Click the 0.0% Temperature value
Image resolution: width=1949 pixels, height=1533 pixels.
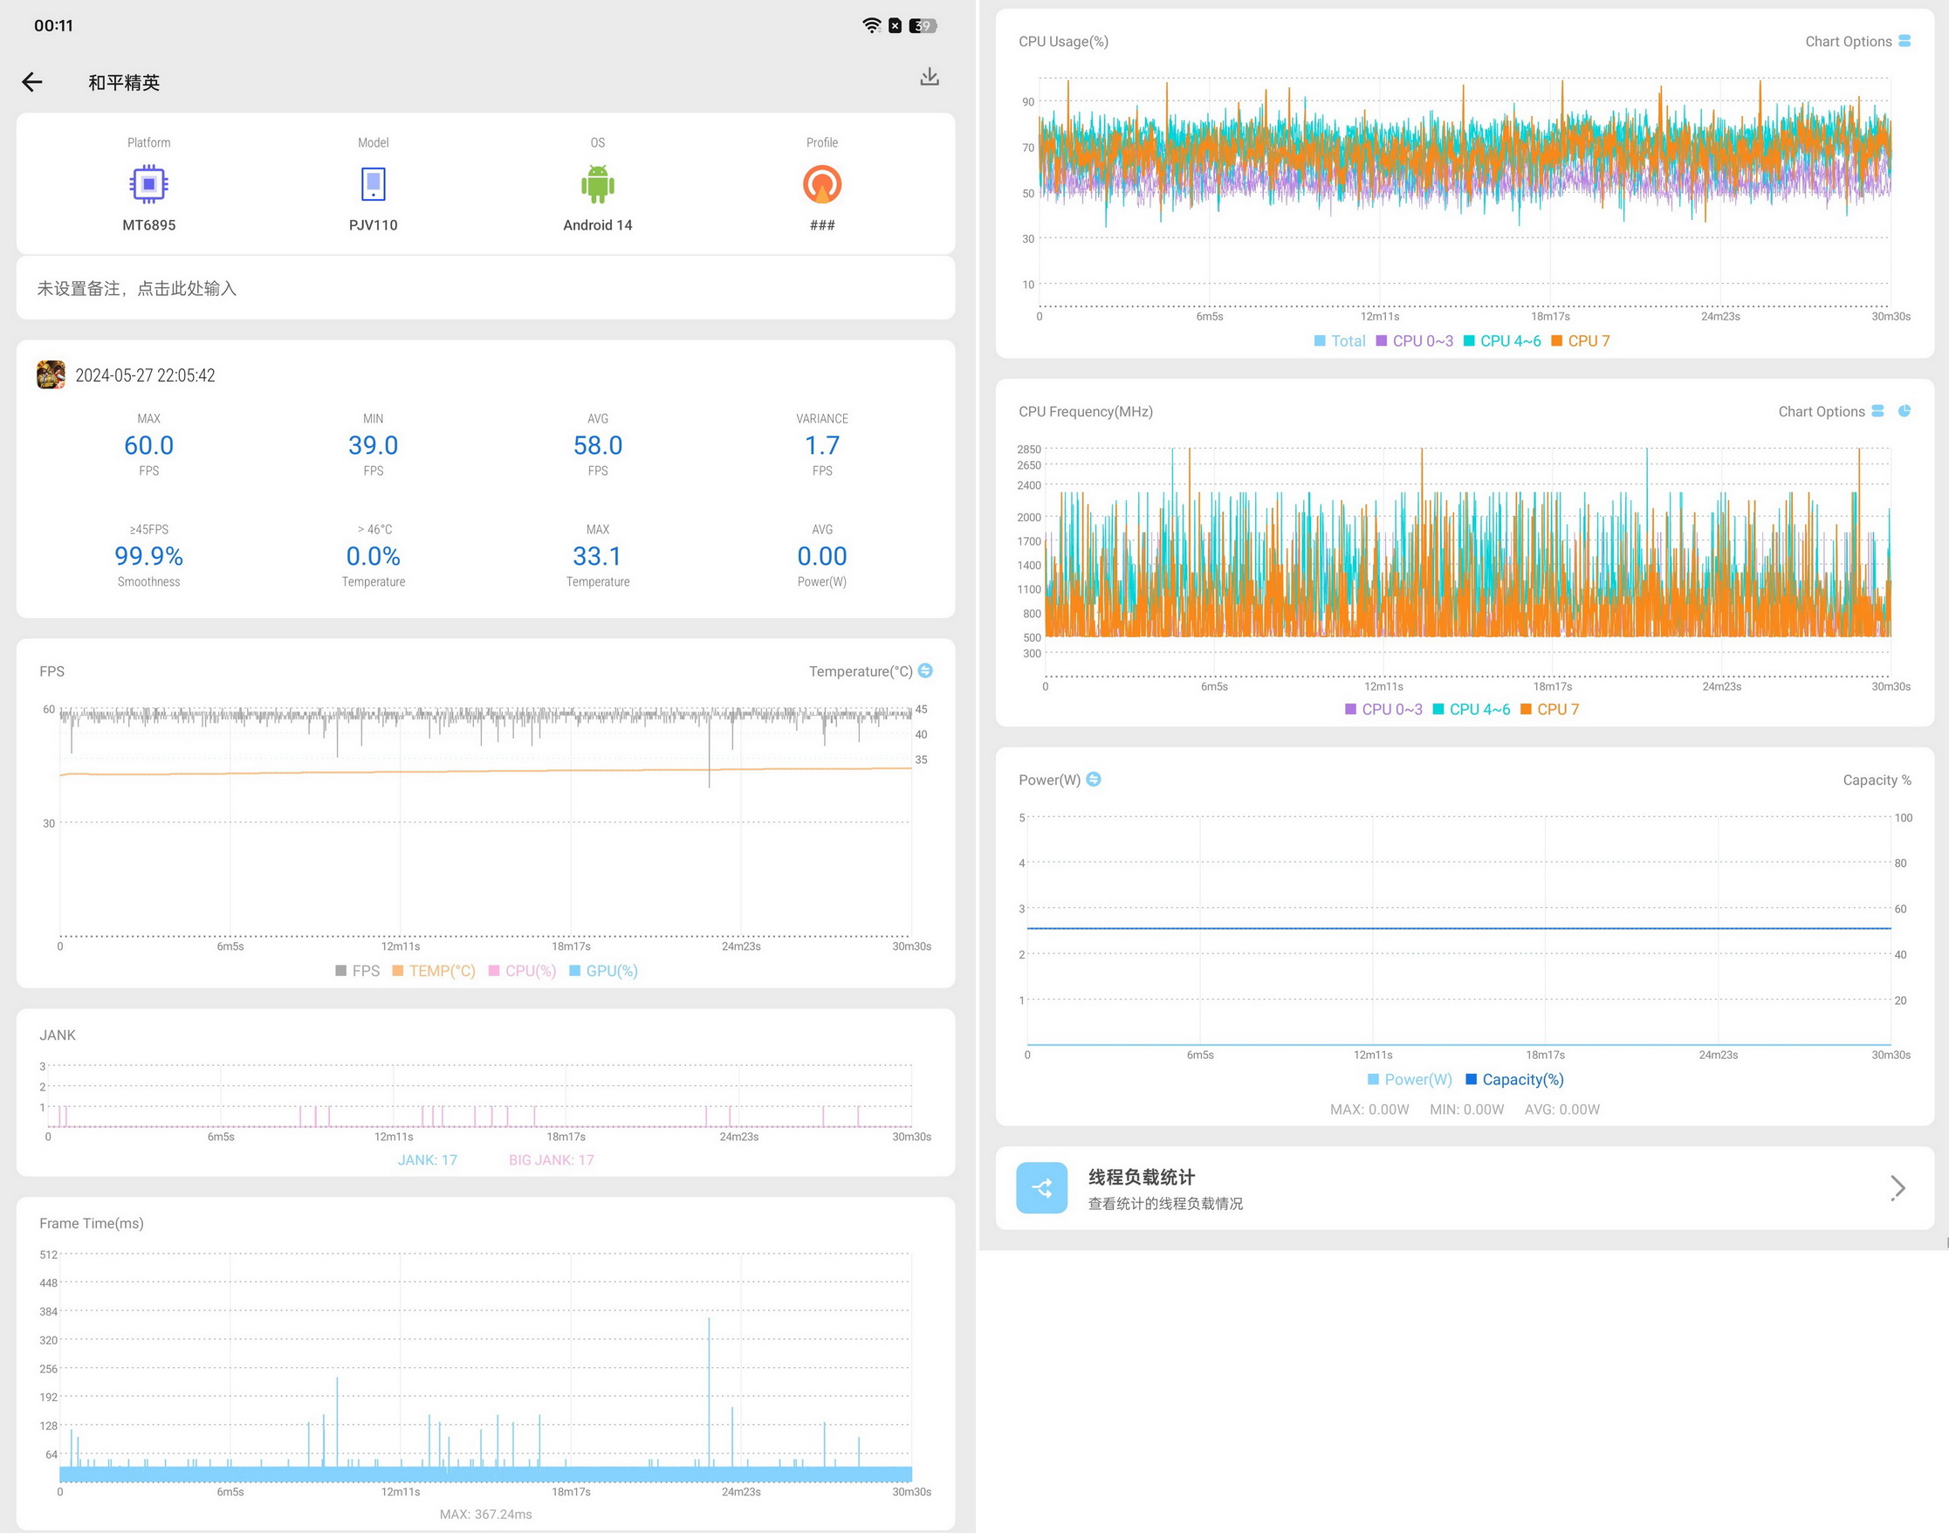(374, 556)
